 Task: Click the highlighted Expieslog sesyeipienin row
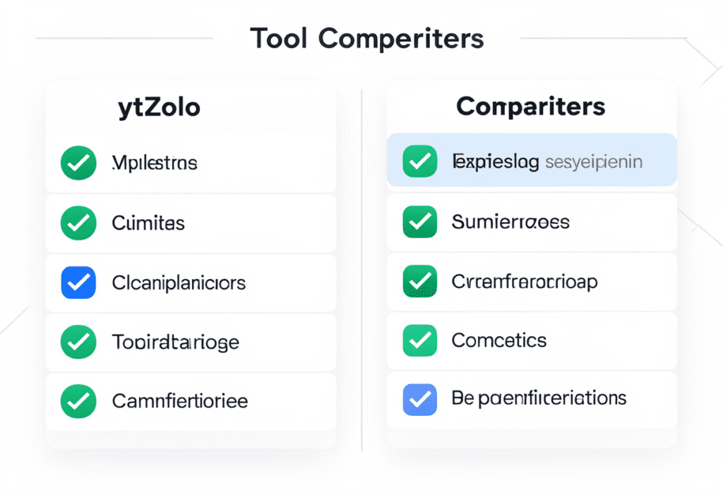pos(546,162)
